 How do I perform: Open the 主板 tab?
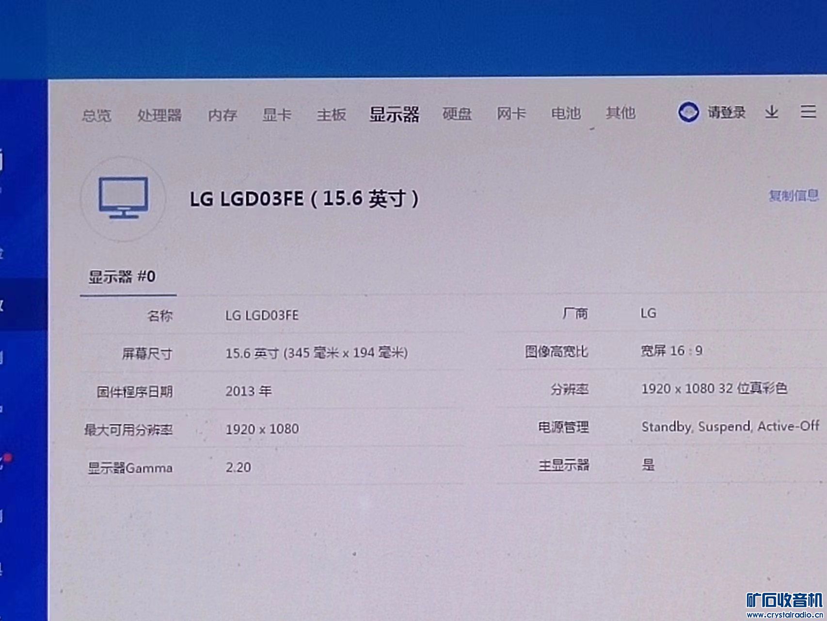331,115
